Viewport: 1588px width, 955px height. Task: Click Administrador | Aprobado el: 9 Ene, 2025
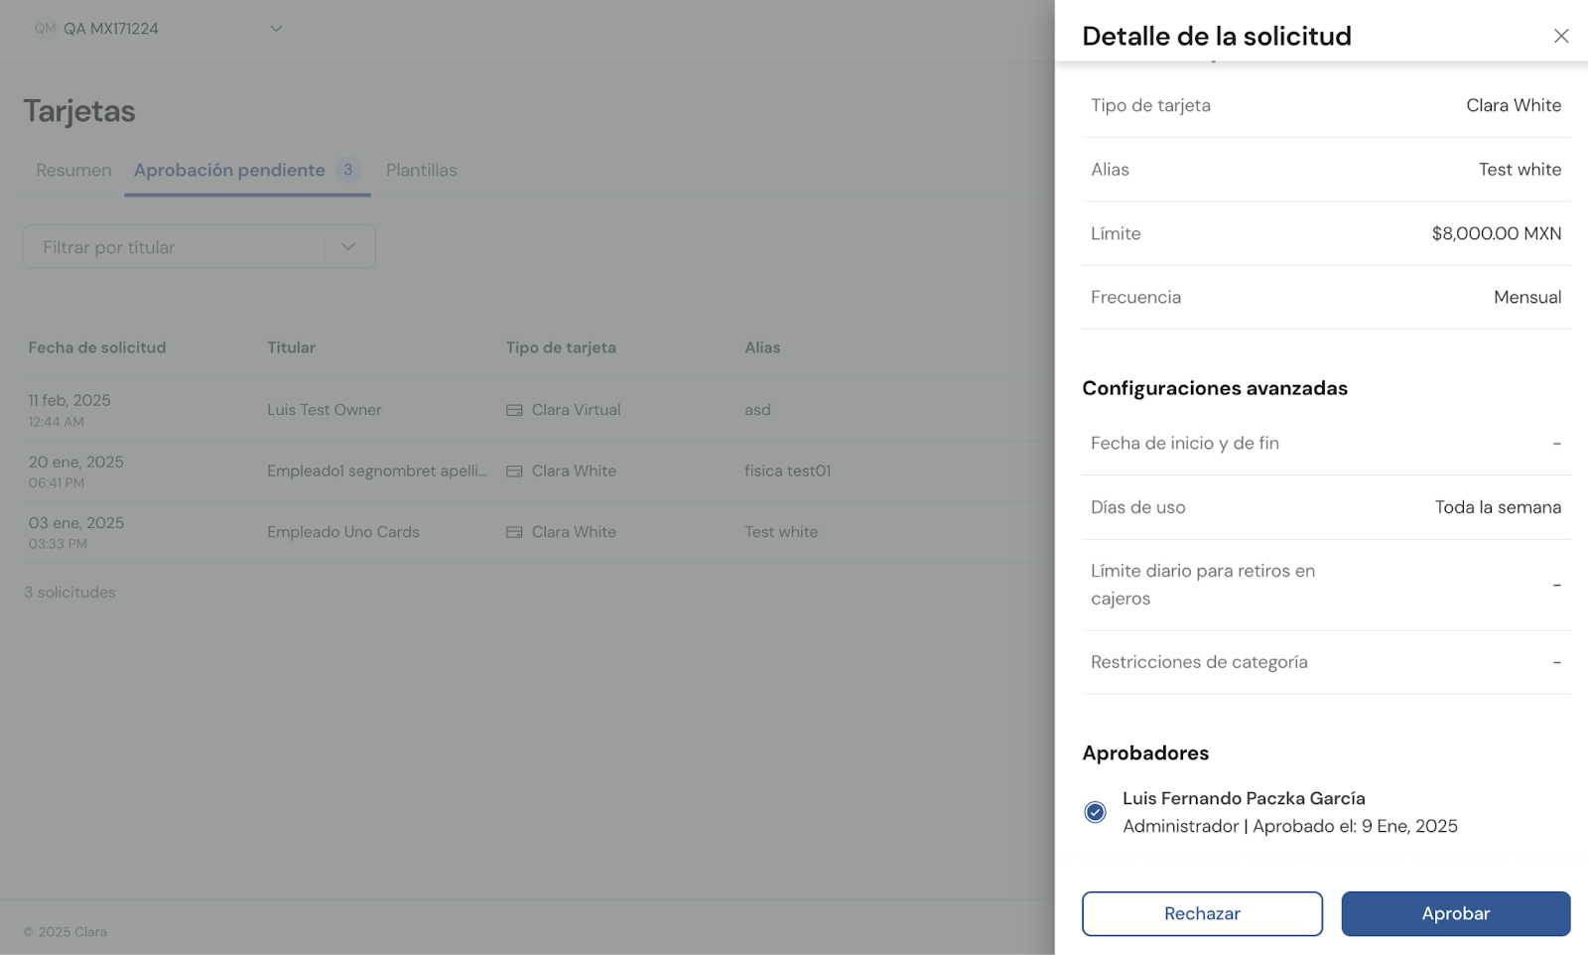(1290, 826)
